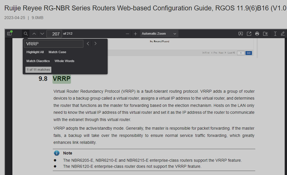Image resolution: width=287 pixels, height=175 pixels.
Task: Zoom out with the minus button
Action: [x=127, y=34]
